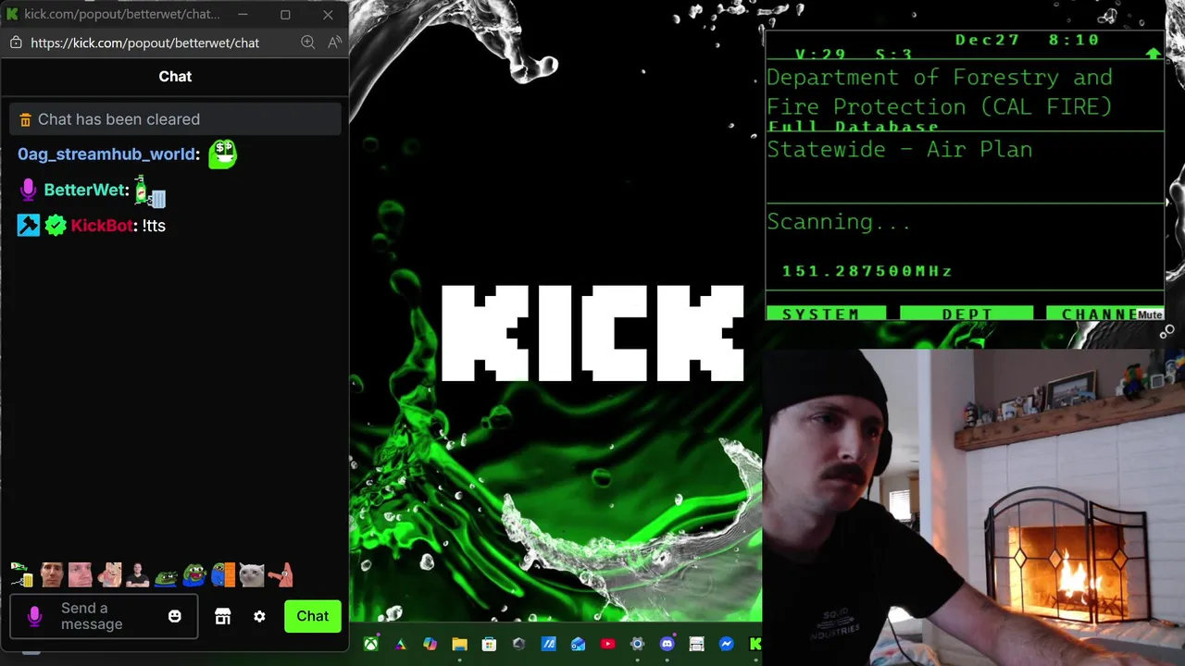The height and width of the screenshot is (666, 1185).
Task: Open chat settings gear
Action: pyautogui.click(x=259, y=616)
